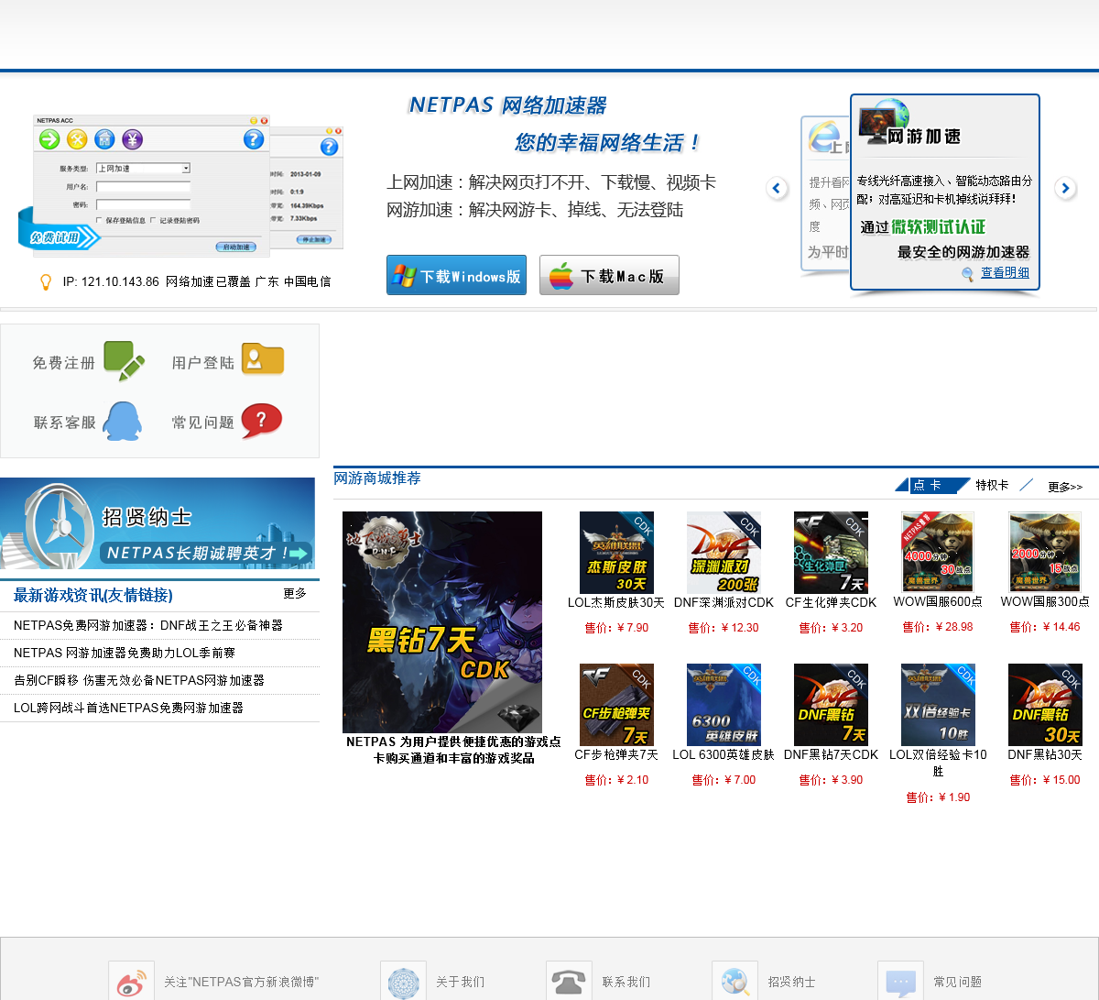Click the LOL杰斯皮肤30天 product name
Viewport: 1099px width, 1000px height.
coord(616,603)
